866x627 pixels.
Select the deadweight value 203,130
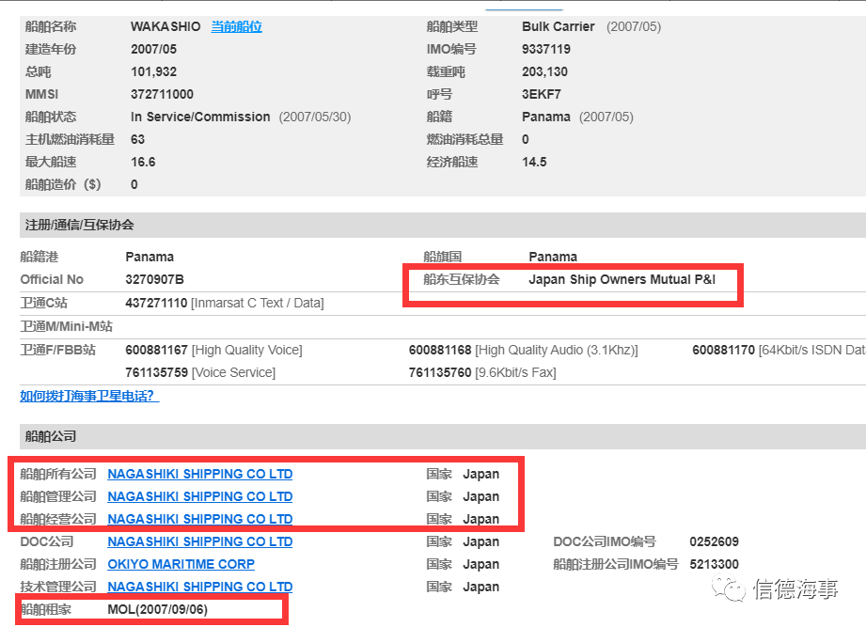pyautogui.click(x=544, y=71)
